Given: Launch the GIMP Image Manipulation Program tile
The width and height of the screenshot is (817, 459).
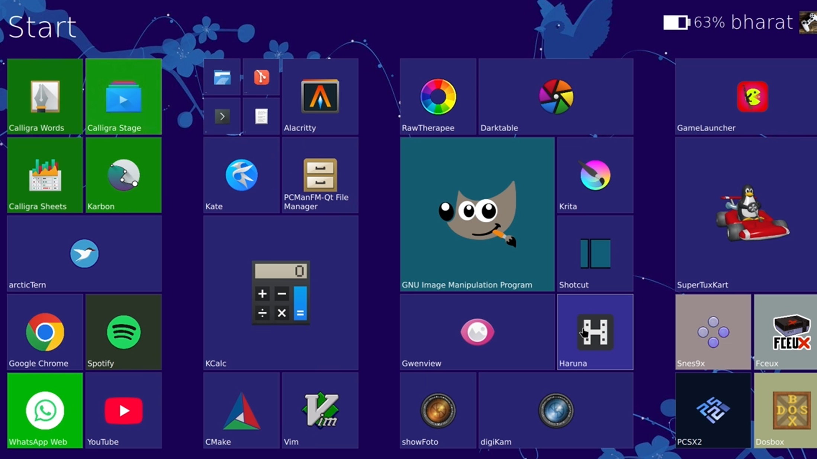Looking at the screenshot, I should pos(477,212).
